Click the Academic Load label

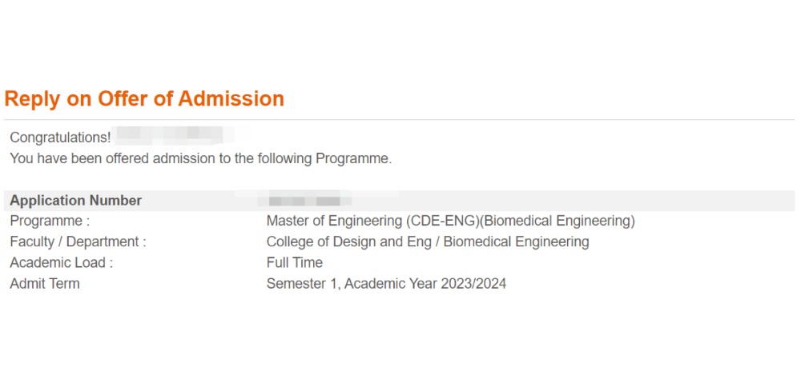point(62,263)
